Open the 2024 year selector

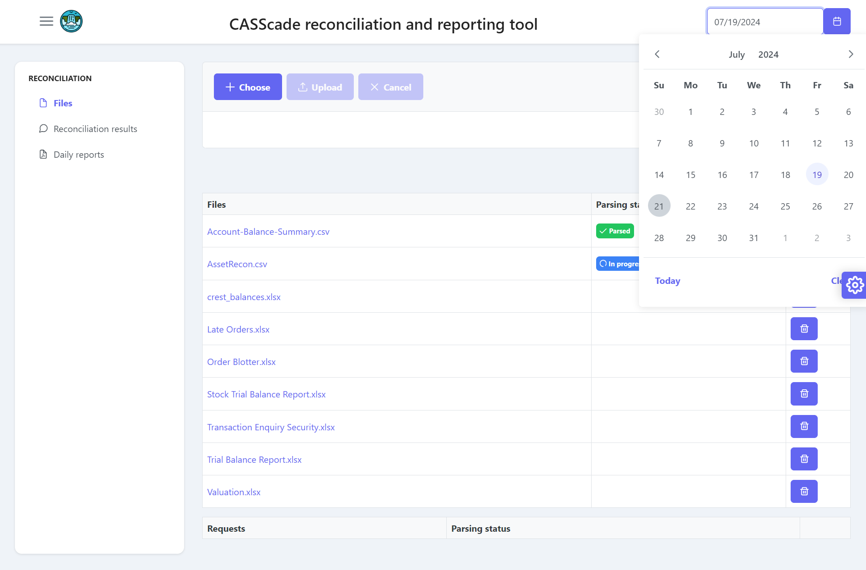point(768,55)
